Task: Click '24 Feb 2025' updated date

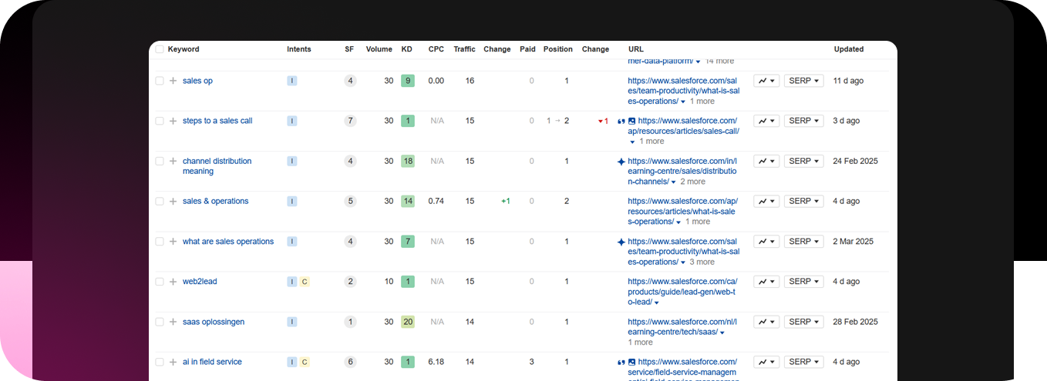Action: tap(855, 161)
